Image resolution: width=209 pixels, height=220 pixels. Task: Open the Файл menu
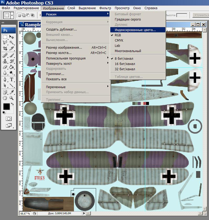(6, 8)
